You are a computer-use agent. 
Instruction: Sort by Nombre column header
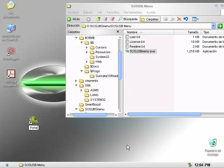[x=149, y=32]
